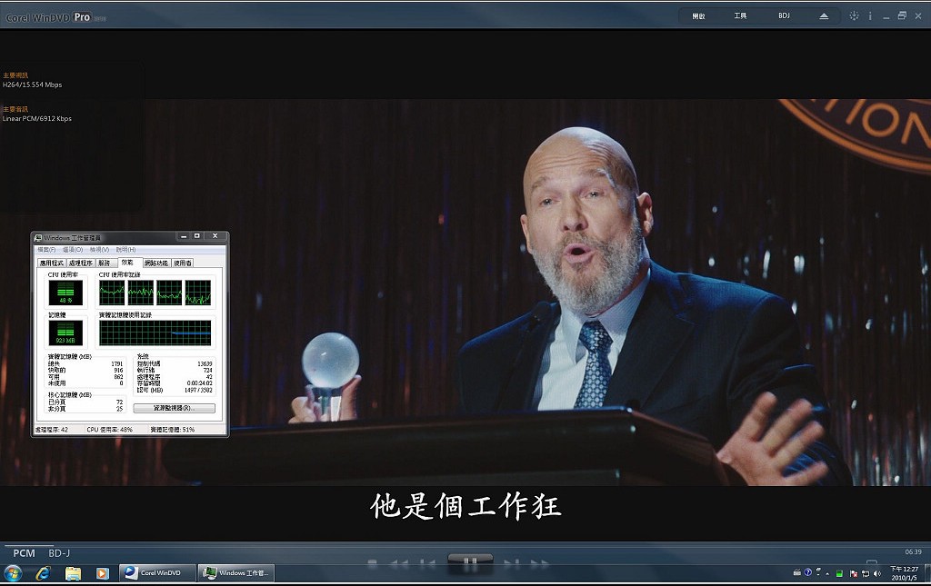Open the WinDVD 開啟 menu

pos(698,16)
